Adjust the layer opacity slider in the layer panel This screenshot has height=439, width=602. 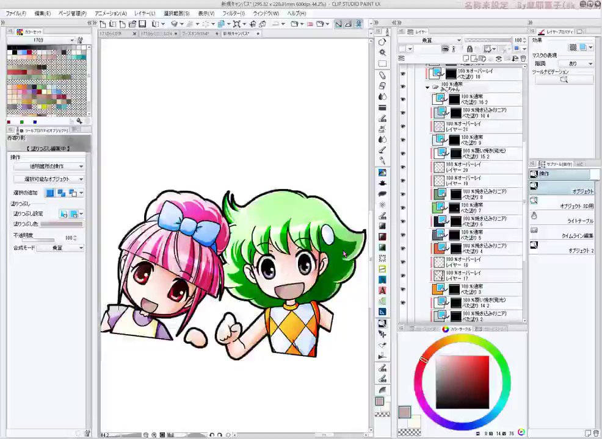pyautogui.click(x=488, y=40)
